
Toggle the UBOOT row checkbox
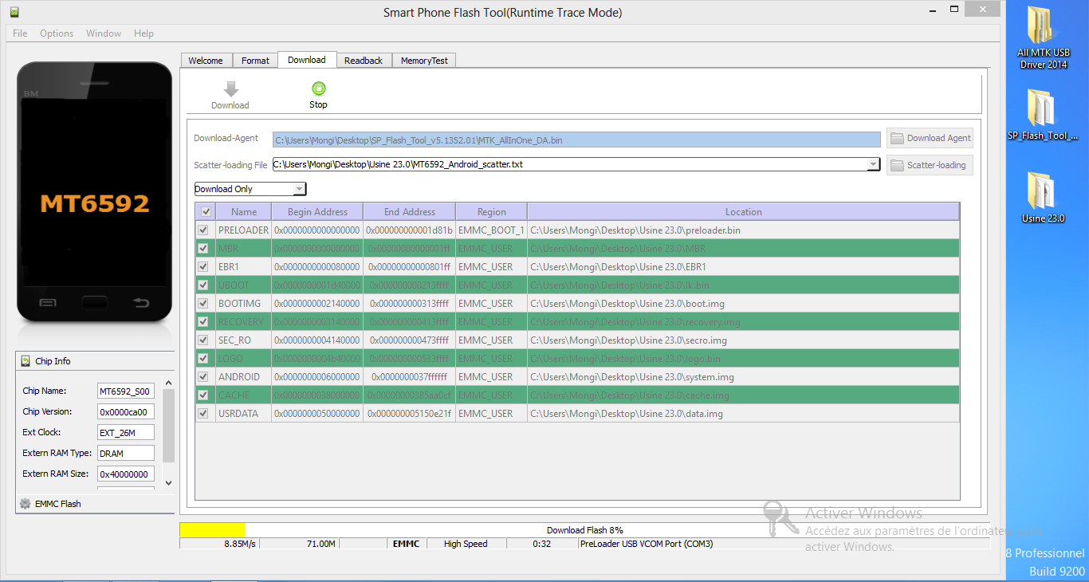coord(203,285)
